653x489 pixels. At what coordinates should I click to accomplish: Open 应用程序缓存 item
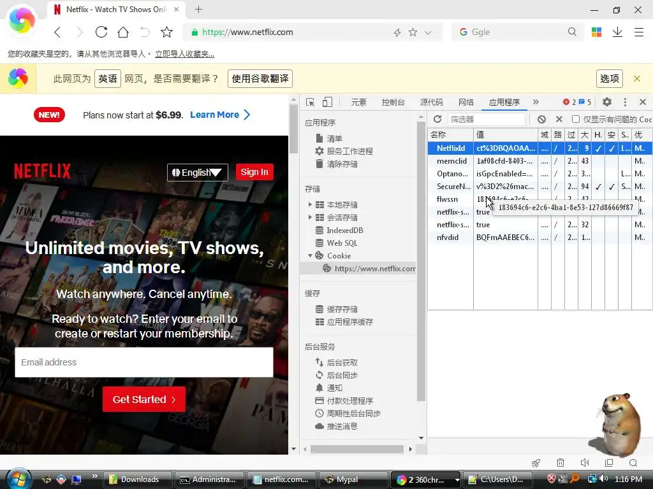coord(350,322)
